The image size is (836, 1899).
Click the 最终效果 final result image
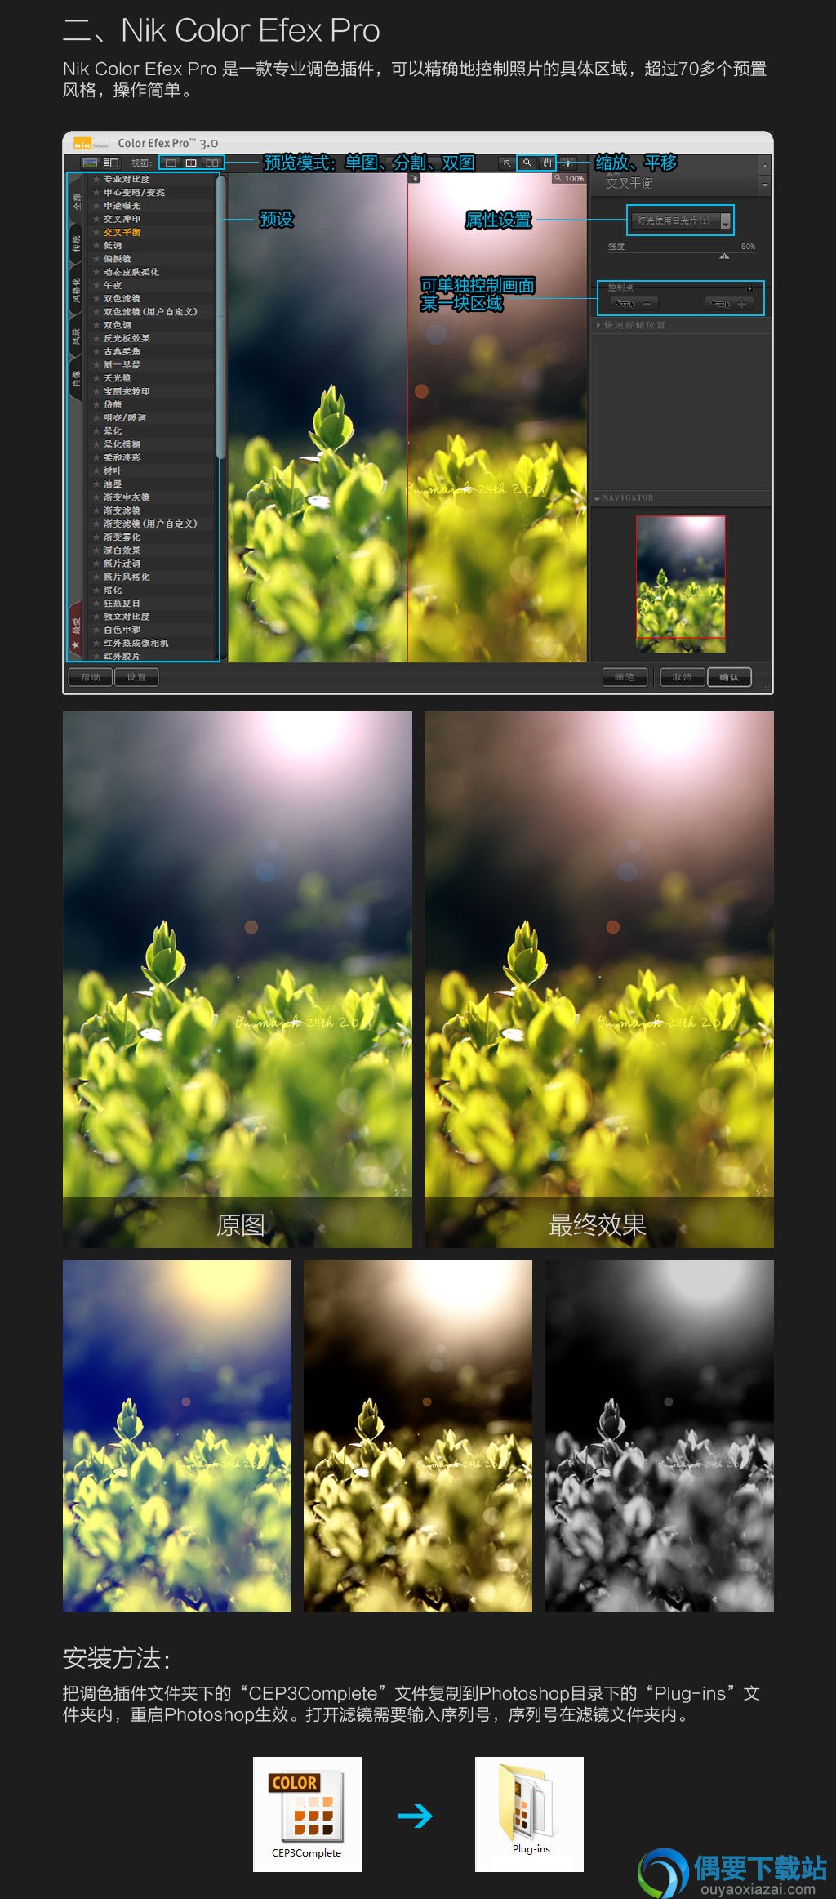click(x=599, y=979)
